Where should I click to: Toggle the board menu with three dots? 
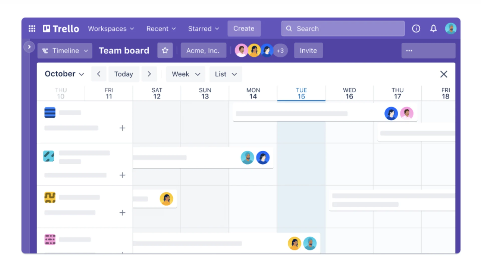[409, 50]
